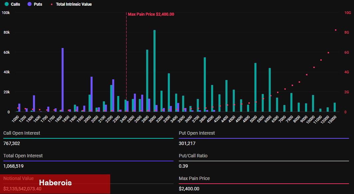Select the puts bar at strike 2200
The width and height of the screenshot is (354, 194).
113,96
